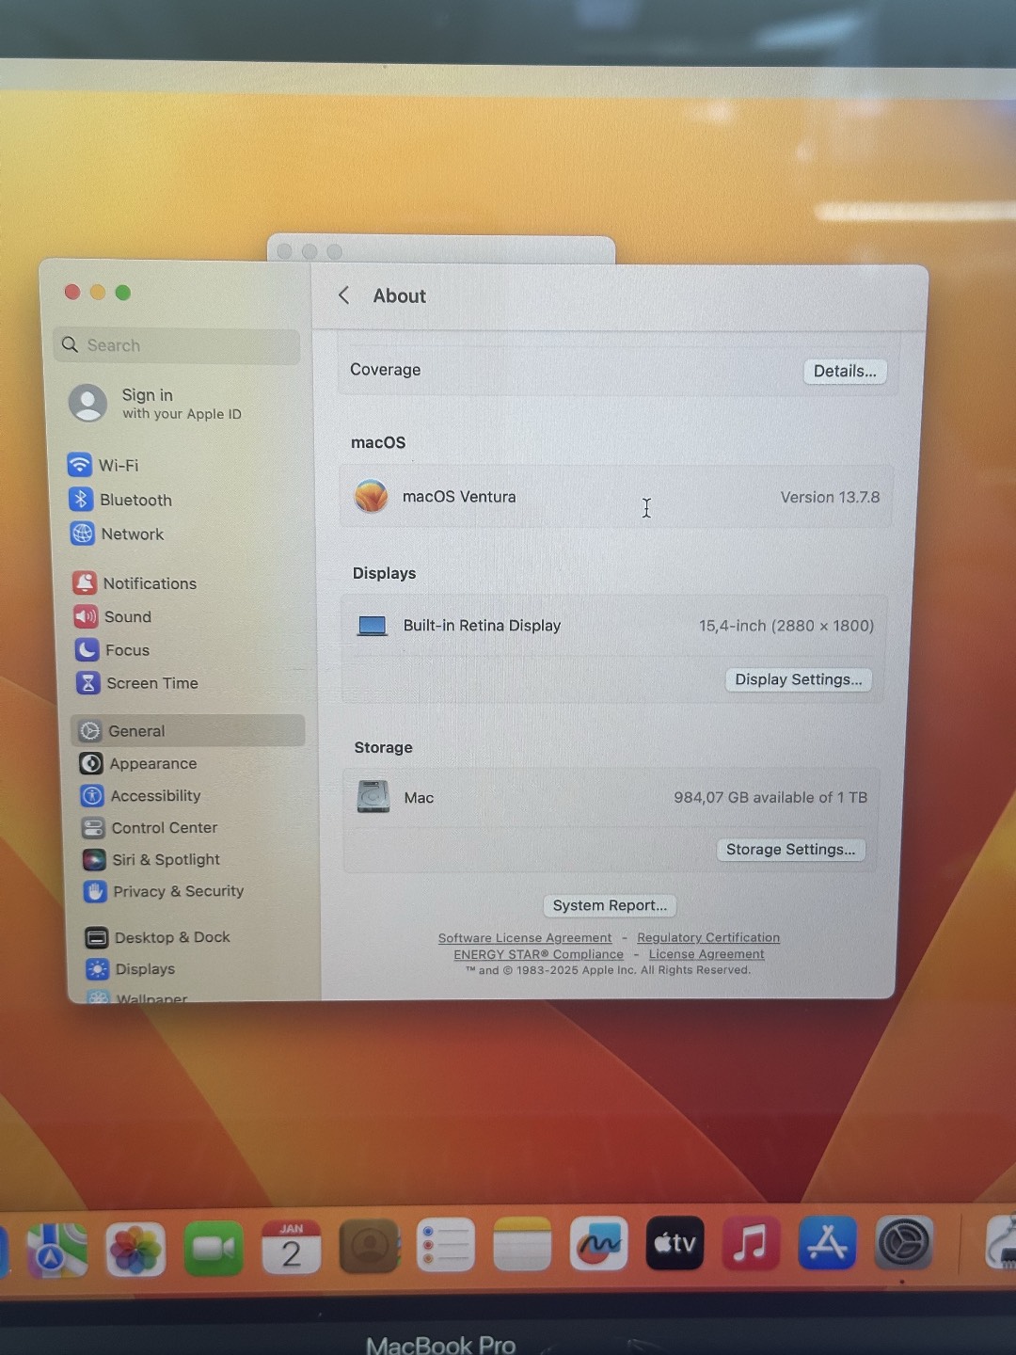Open Focus moon icon in sidebar
This screenshot has width=1016, height=1355.
click(87, 649)
